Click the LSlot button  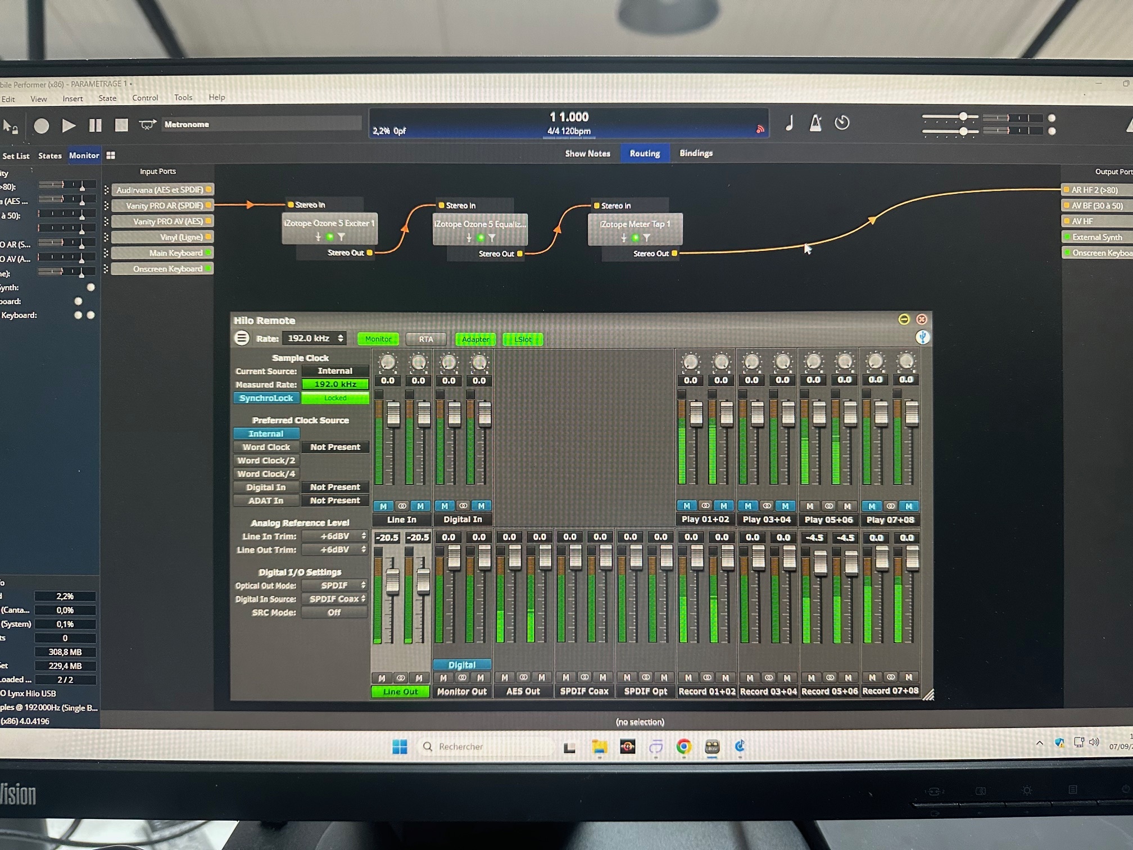tap(523, 339)
